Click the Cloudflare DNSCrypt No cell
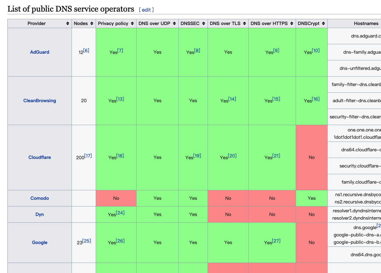Screen dimensions: 381x273 point(312,157)
